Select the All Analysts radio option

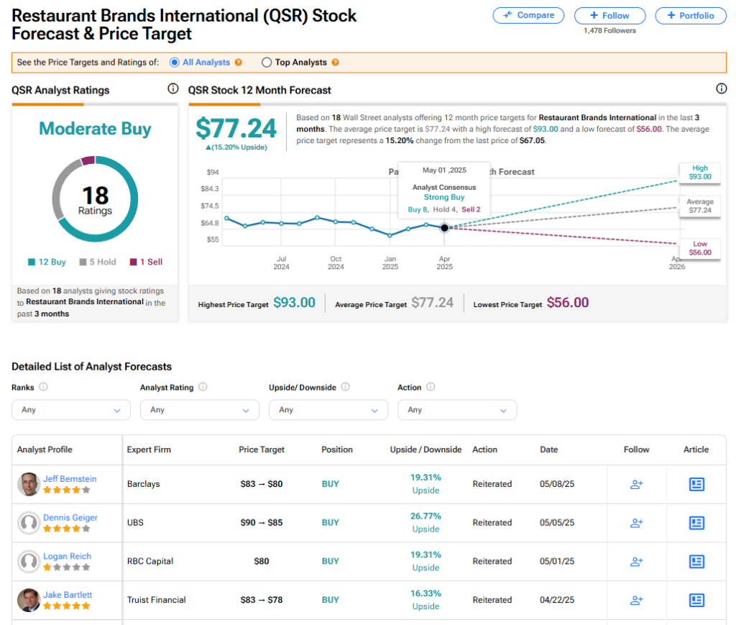pyautogui.click(x=175, y=63)
